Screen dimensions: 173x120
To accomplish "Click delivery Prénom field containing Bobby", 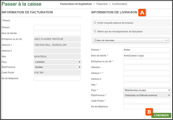I will tap(147, 50).
